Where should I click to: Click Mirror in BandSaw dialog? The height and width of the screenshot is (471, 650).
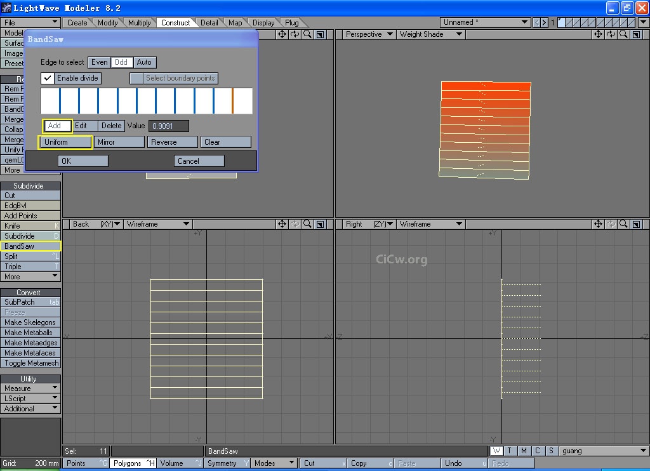pyautogui.click(x=119, y=142)
